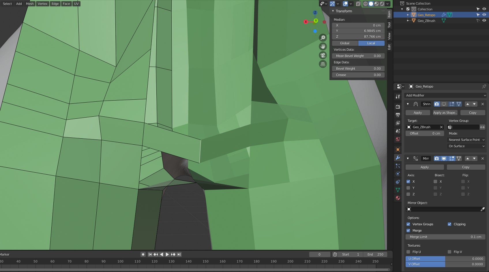Move Shrinkwrap modifier down in stack
Image resolution: width=489 pixels, height=272 pixels.
coord(474,104)
